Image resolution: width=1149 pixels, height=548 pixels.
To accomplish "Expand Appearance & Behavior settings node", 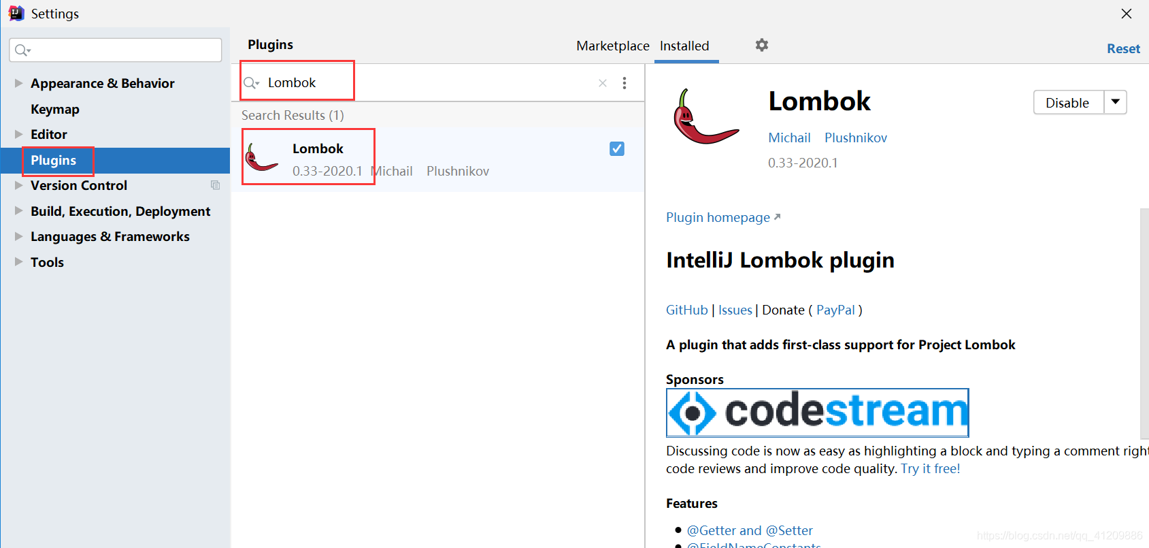I will (x=18, y=83).
